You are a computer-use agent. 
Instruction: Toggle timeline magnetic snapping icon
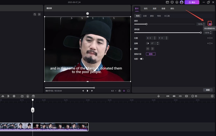coord(174,96)
